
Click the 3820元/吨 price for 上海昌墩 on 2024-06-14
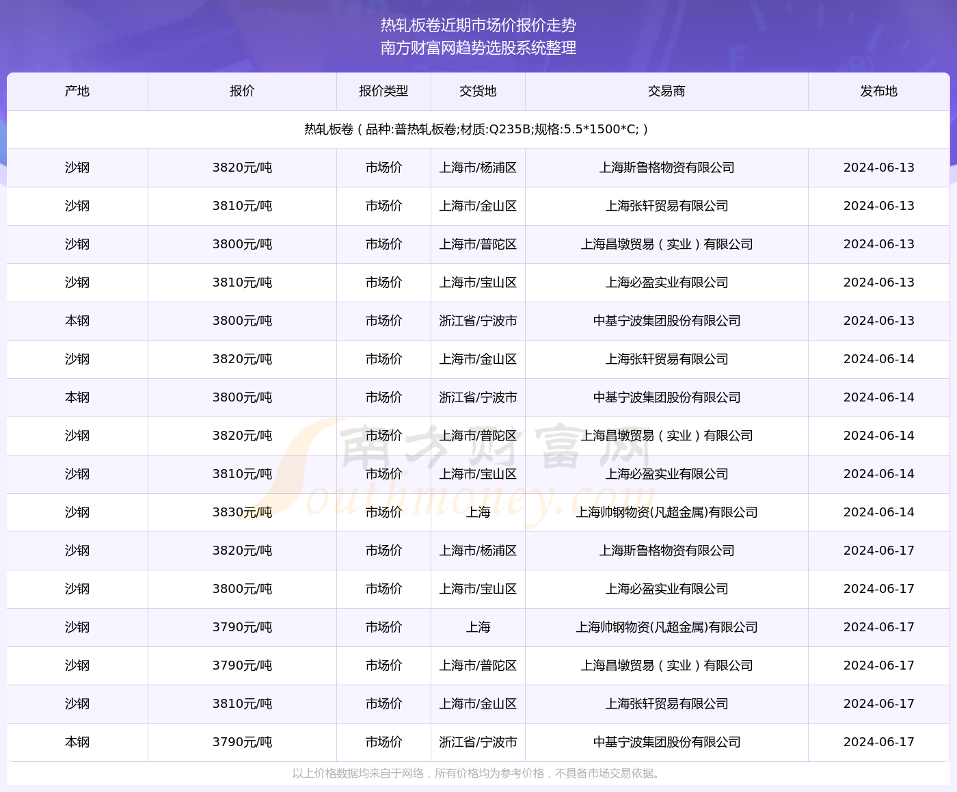click(242, 436)
